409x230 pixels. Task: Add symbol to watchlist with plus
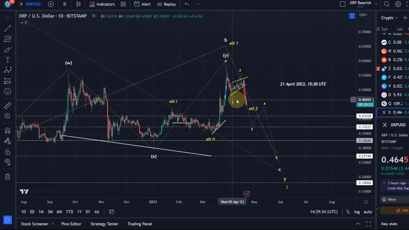pyautogui.click(x=405, y=18)
